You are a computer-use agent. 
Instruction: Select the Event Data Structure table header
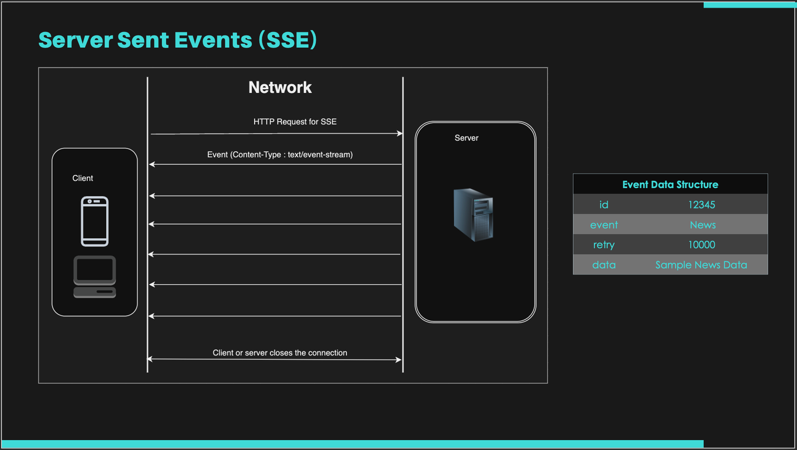(670, 185)
